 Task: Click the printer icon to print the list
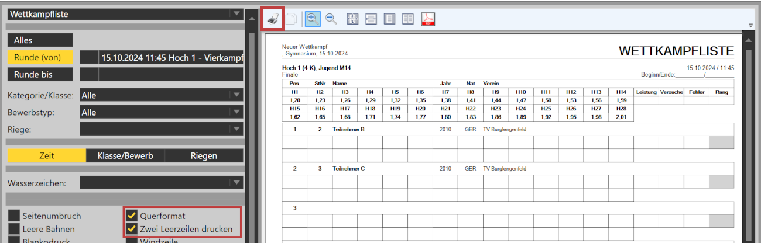(x=273, y=19)
